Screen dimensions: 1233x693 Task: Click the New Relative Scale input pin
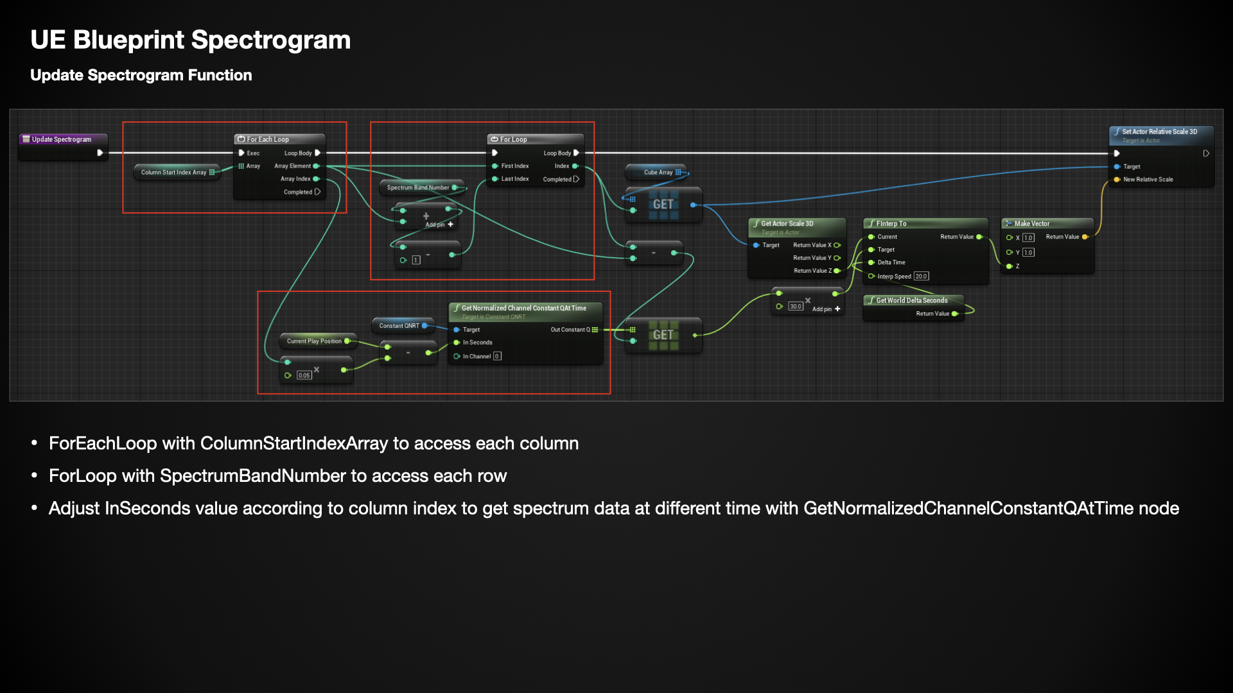[x=1117, y=180]
